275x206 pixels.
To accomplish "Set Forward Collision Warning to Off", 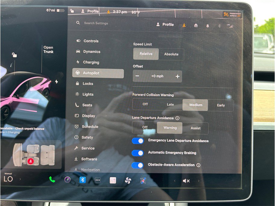I will tap(145, 104).
